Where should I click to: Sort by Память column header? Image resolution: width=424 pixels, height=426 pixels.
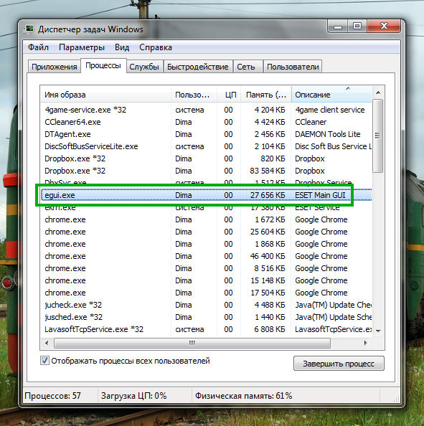(x=266, y=95)
